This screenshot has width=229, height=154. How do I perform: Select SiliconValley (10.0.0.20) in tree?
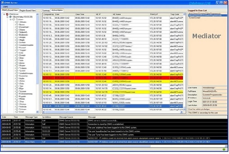(x=22, y=17)
